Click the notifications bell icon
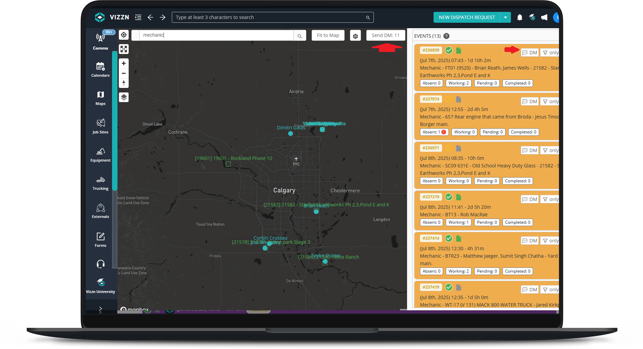643x349 pixels. (x=519, y=17)
